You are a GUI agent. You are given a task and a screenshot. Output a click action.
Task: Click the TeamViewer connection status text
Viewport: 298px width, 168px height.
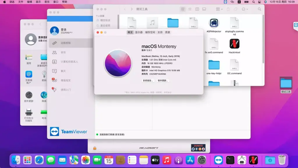pos(112,134)
